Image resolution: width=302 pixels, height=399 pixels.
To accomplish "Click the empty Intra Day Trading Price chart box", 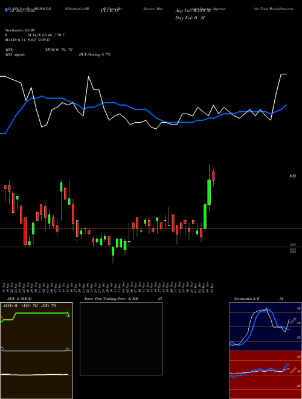I will coord(121,339).
